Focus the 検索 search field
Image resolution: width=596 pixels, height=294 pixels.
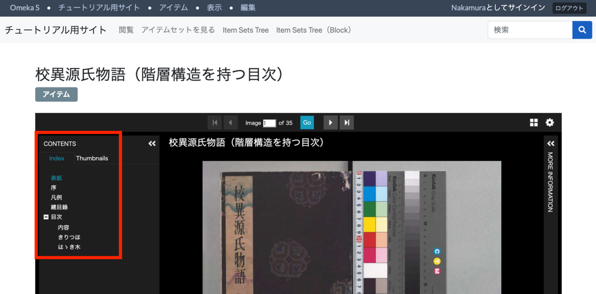530,30
